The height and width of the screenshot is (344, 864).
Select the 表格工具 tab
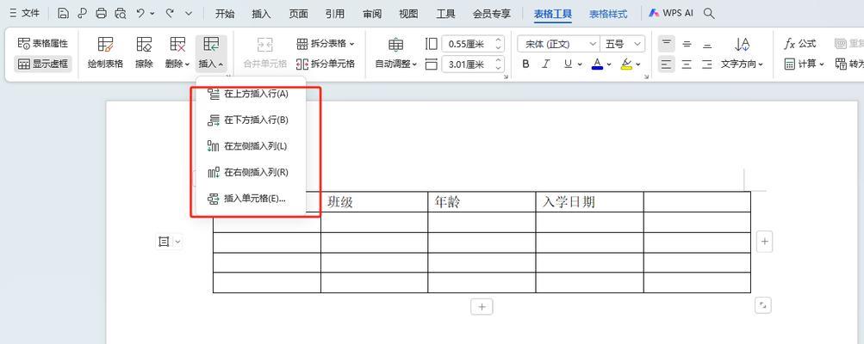(553, 15)
